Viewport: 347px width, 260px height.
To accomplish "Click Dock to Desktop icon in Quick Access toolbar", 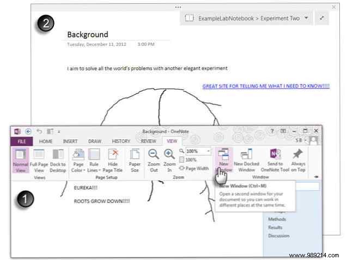I will (50, 132).
